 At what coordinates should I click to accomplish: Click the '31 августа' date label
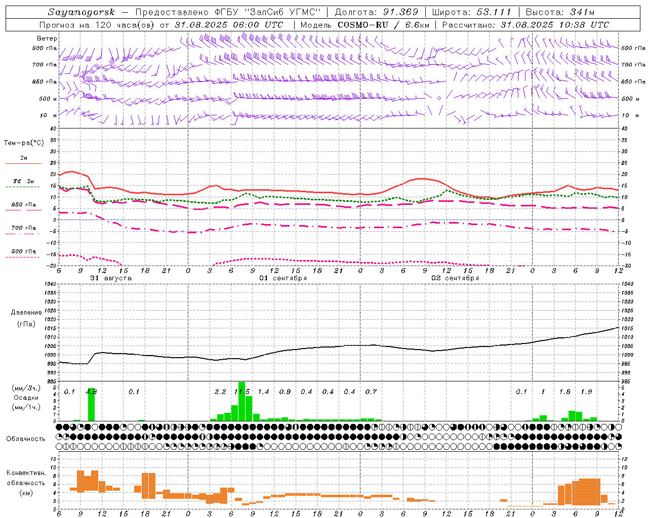point(111,278)
